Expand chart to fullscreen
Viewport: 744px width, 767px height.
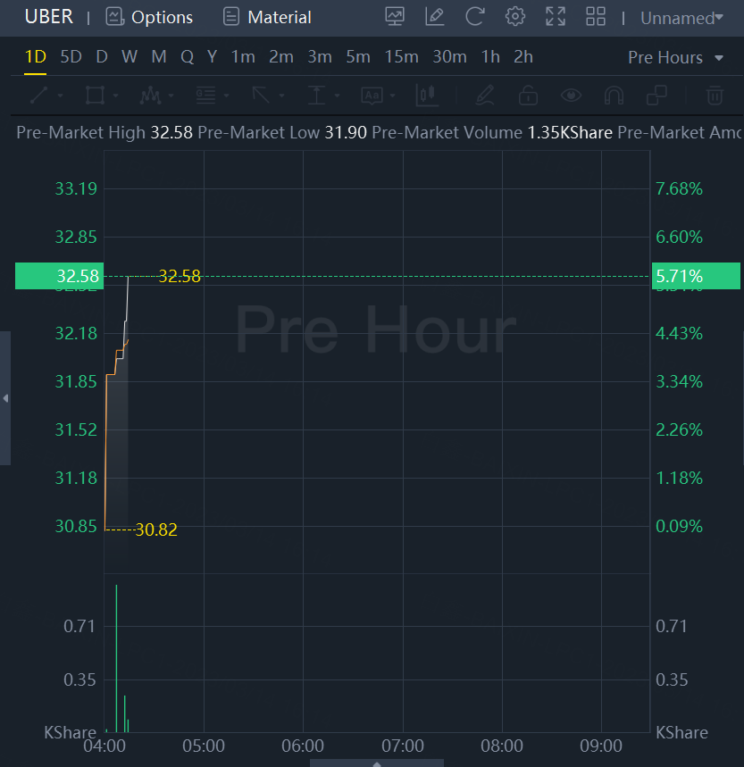tap(556, 16)
